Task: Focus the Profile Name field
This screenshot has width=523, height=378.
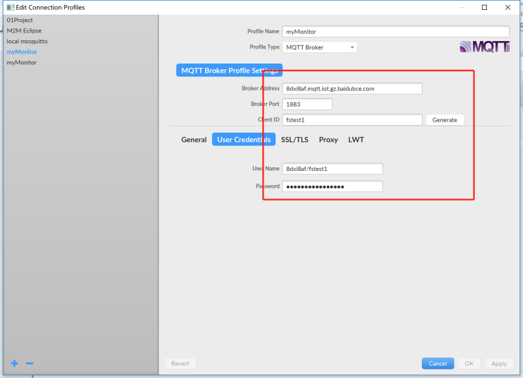Action: click(396, 32)
